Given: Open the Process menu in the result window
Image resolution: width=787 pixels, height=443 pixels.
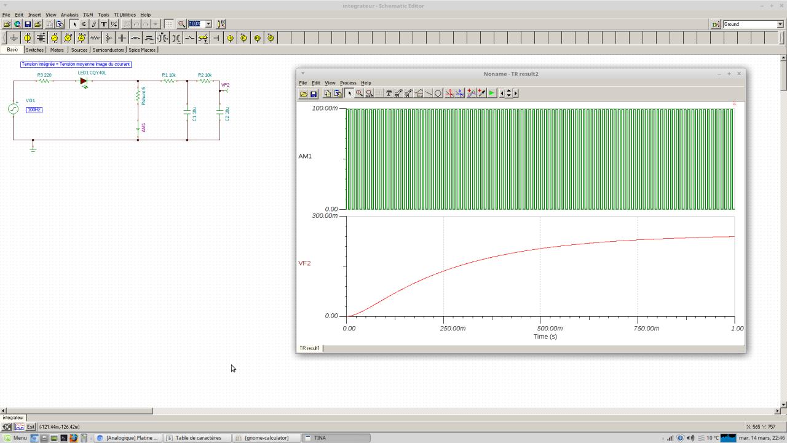Looking at the screenshot, I should [347, 83].
